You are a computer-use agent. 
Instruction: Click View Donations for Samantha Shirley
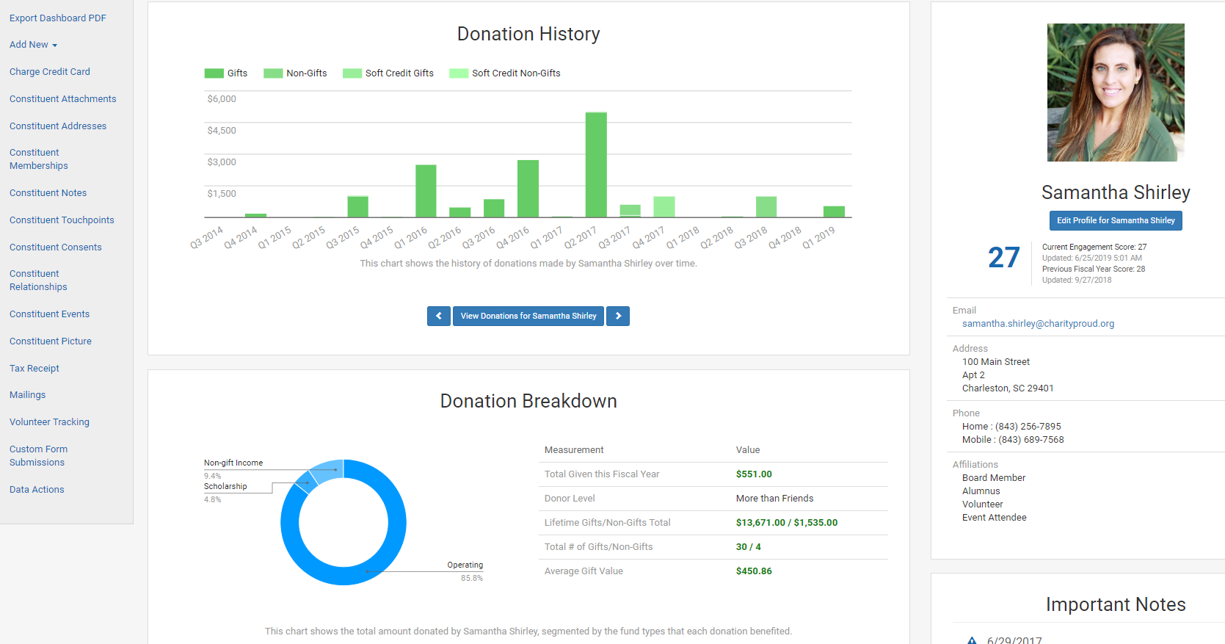tap(528, 316)
